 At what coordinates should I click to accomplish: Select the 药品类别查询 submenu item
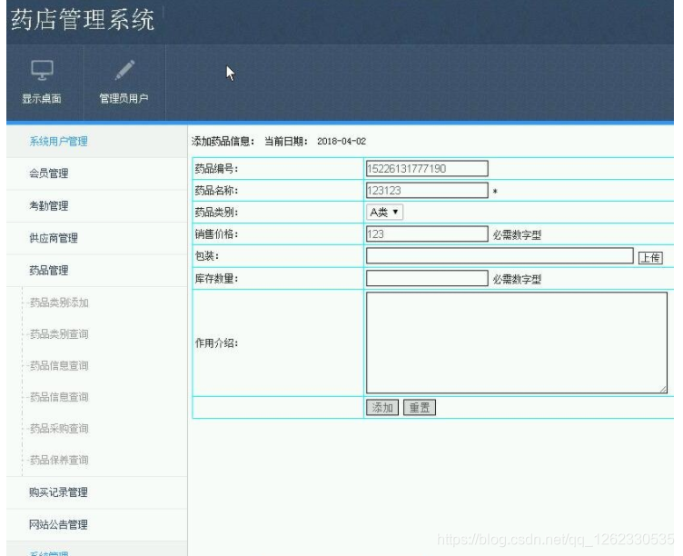point(59,334)
